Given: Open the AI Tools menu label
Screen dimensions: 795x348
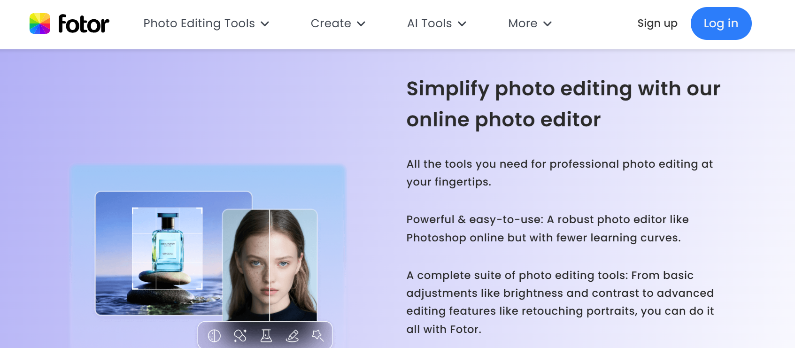Looking at the screenshot, I should 429,23.
